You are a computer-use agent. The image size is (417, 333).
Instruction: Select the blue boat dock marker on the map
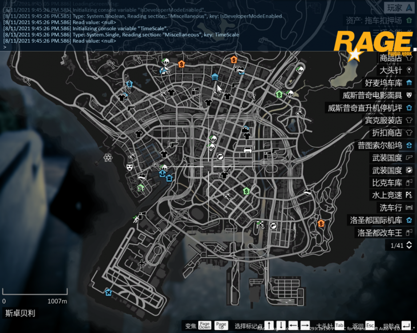(162, 174)
